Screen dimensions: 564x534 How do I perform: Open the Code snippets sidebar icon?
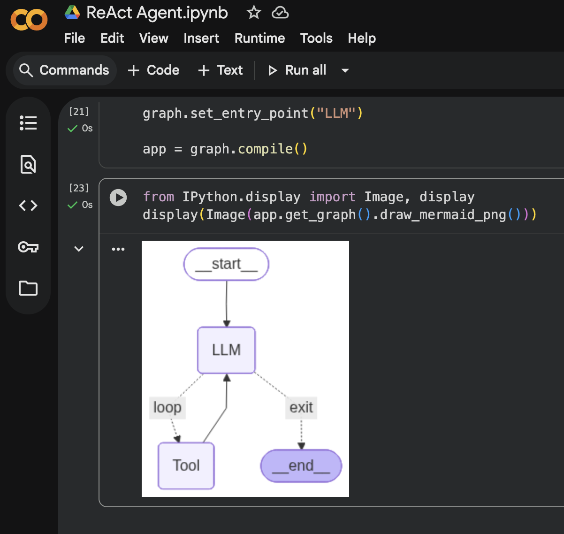click(28, 206)
